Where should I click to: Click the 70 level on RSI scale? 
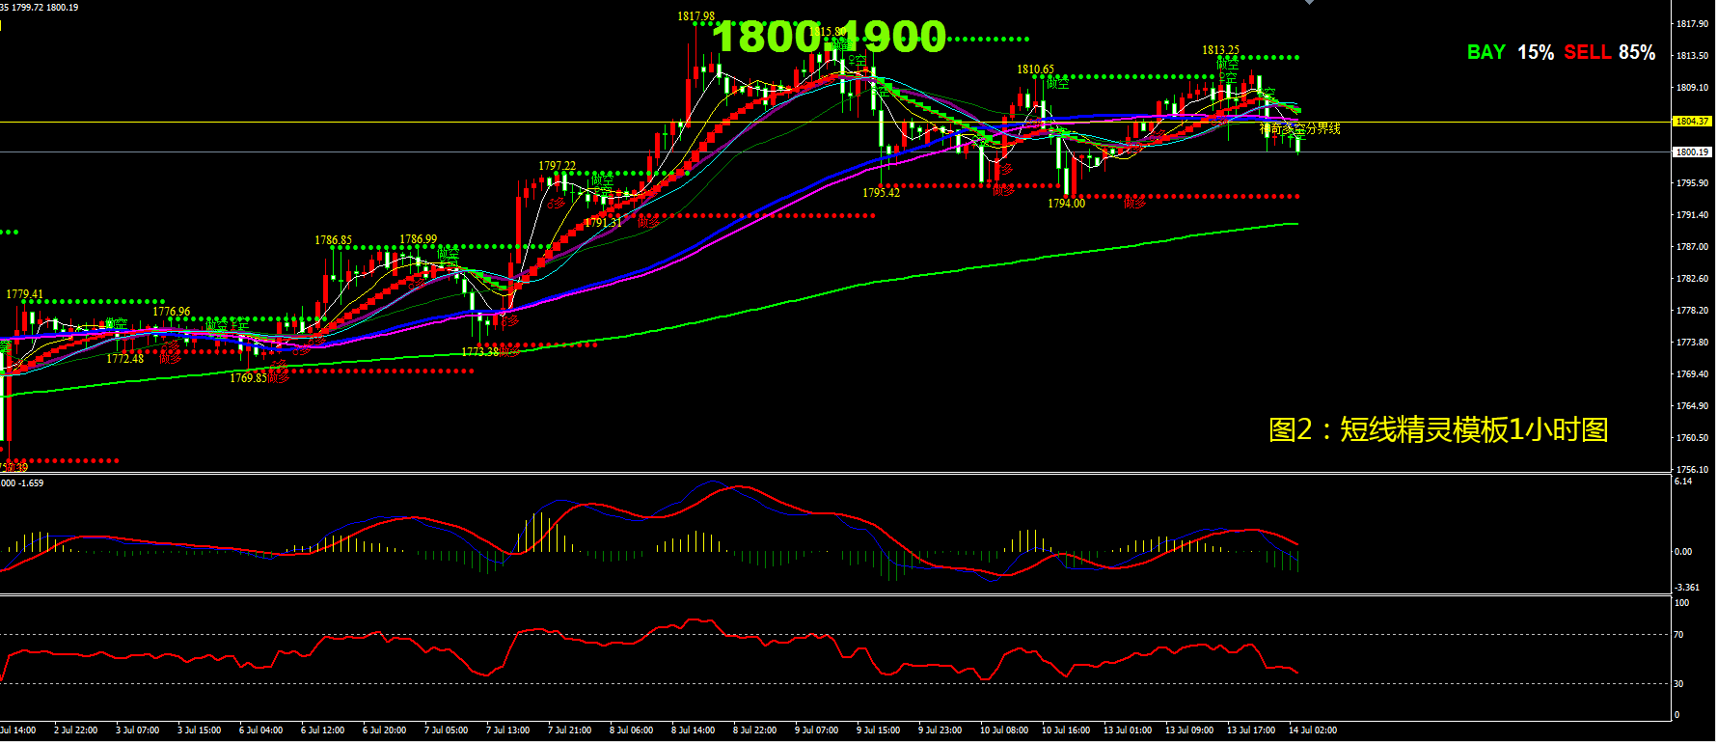[1679, 635]
